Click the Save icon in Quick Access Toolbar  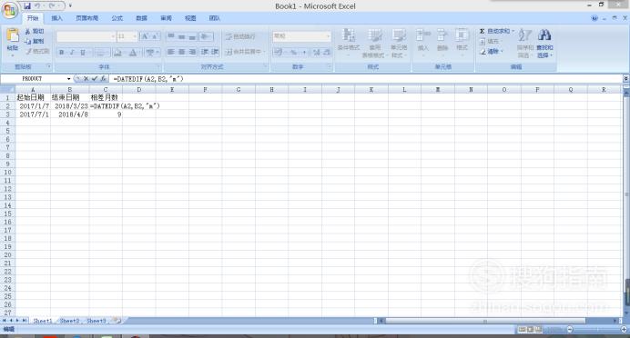coord(27,5)
